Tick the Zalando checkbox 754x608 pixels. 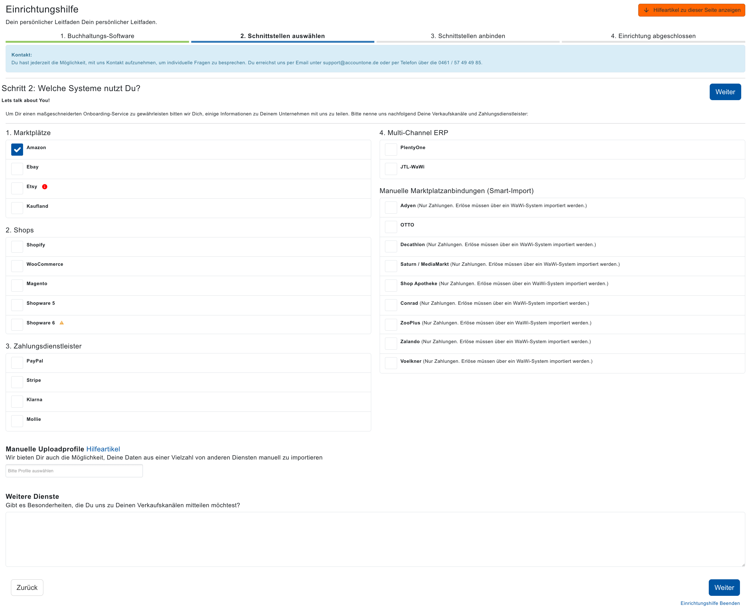tap(391, 343)
